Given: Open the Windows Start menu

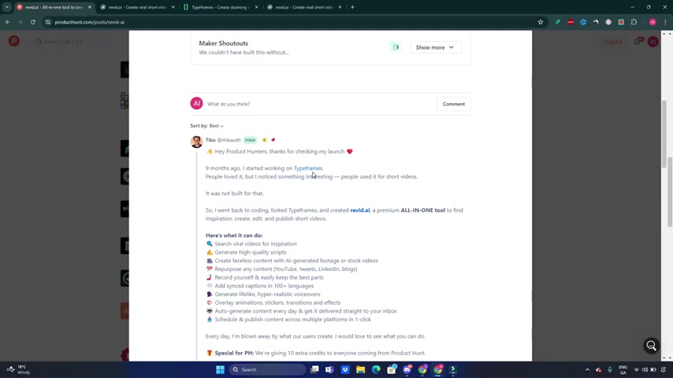Looking at the screenshot, I should pyautogui.click(x=221, y=369).
